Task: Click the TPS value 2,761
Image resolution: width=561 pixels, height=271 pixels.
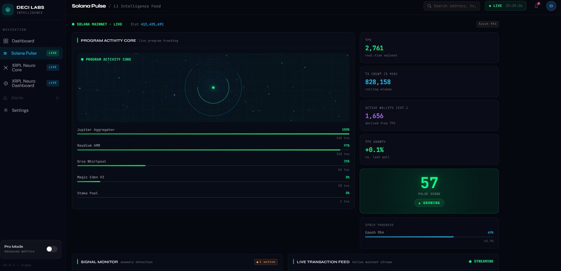Action: pos(374,48)
